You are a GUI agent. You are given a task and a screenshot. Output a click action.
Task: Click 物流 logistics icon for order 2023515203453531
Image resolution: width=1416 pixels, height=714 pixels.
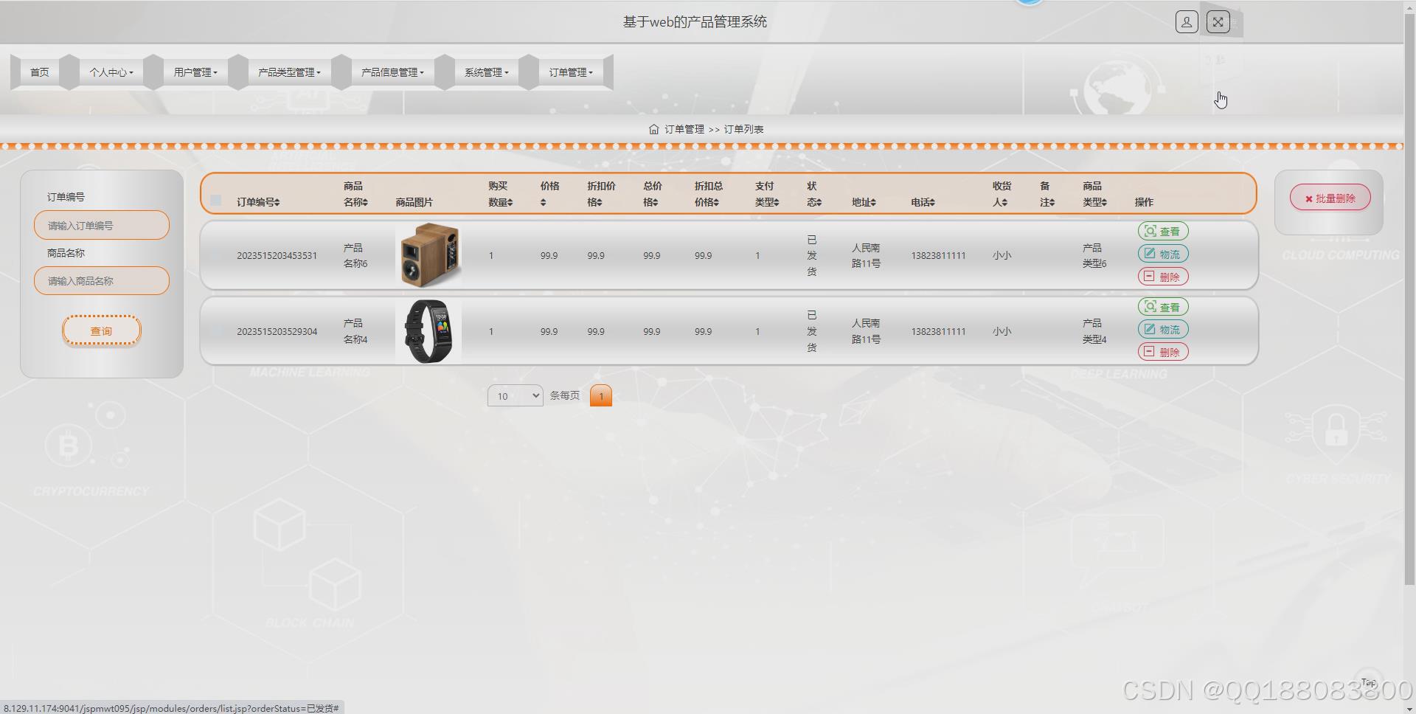[1163, 253]
